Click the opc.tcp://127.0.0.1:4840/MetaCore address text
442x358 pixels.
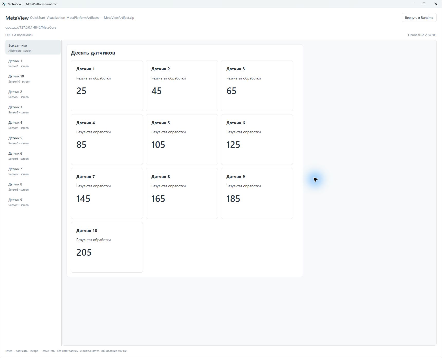coord(31,28)
